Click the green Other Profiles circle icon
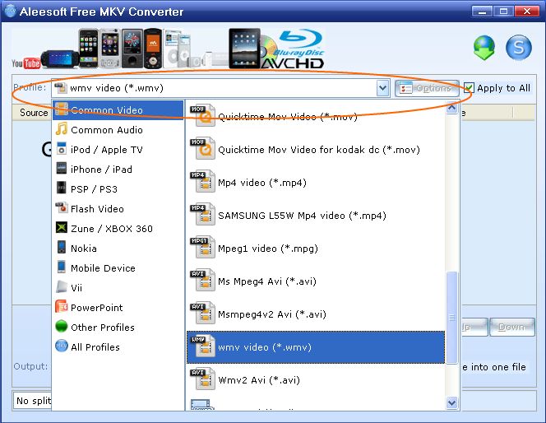This screenshot has width=546, height=423. pyautogui.click(x=62, y=327)
